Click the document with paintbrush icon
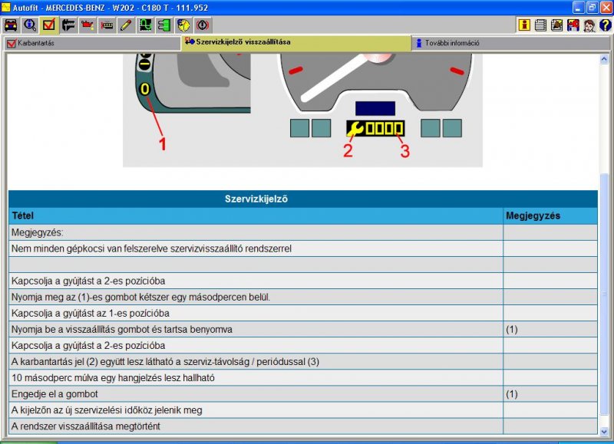The image size is (614, 444). (557, 25)
